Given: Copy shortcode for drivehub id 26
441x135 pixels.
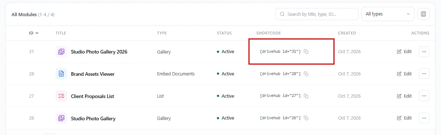Looking at the screenshot, I should pyautogui.click(x=306, y=118).
